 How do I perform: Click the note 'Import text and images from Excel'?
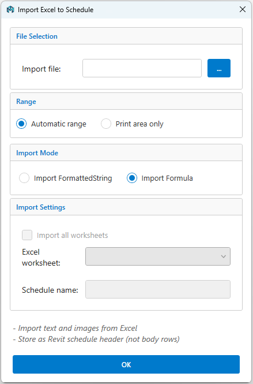75,328
